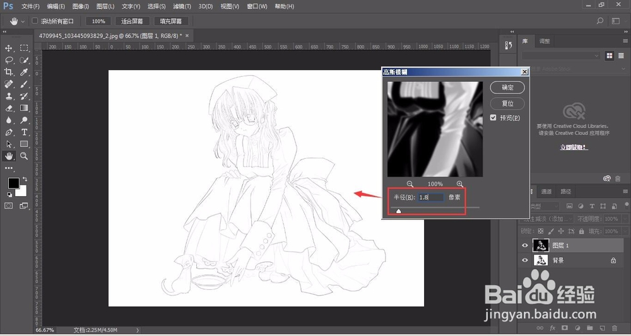Toggle lock transparent pixels
The height and width of the screenshot is (336, 631).
coord(541,231)
